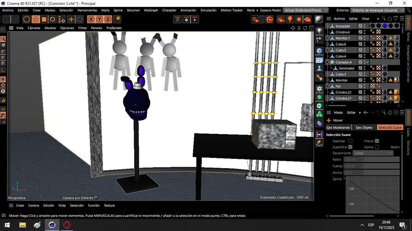Toggle the Y axis lock

100,19
